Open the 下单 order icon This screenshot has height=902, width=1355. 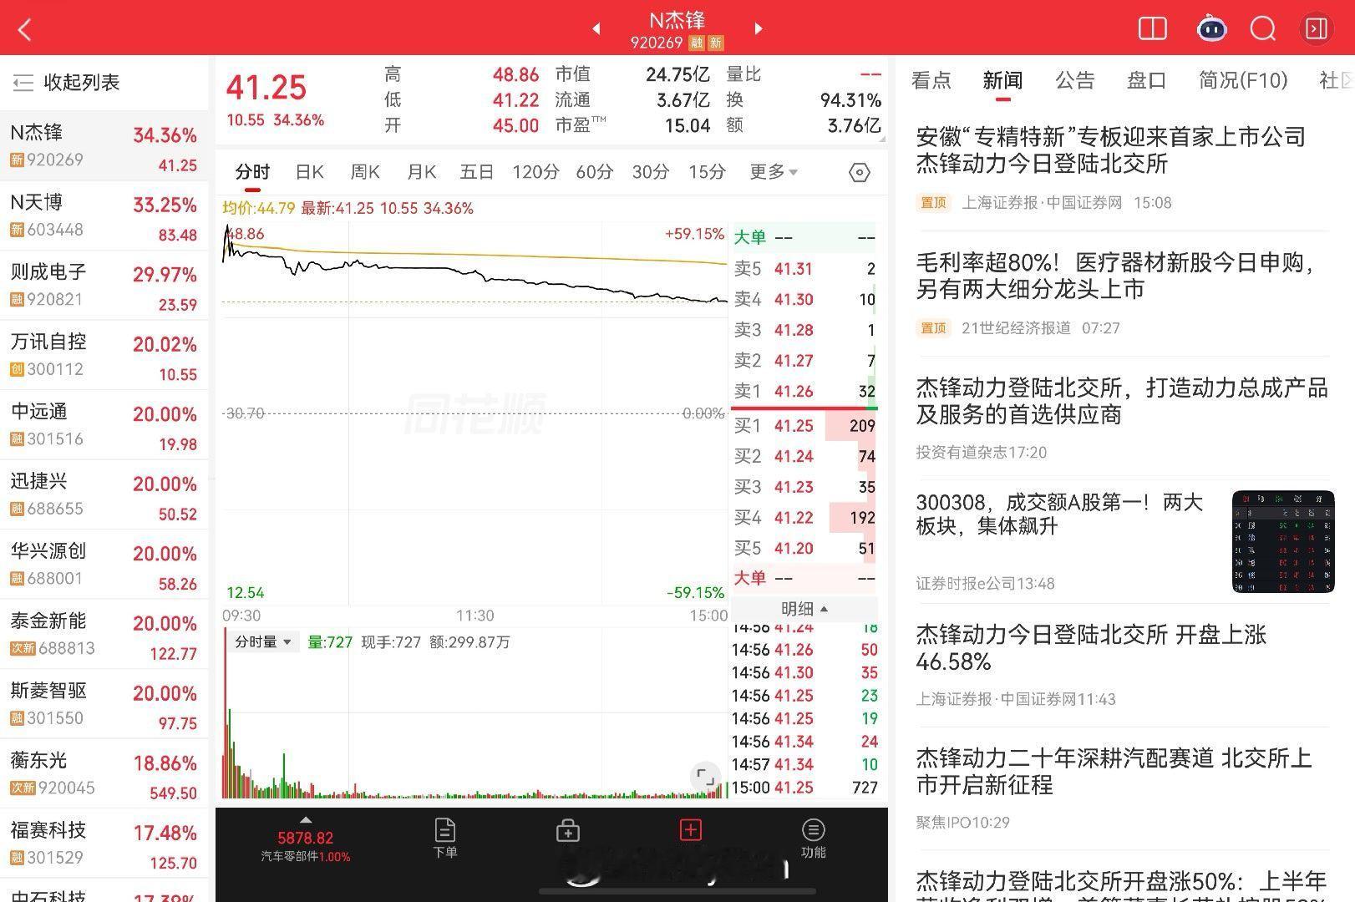tap(445, 839)
